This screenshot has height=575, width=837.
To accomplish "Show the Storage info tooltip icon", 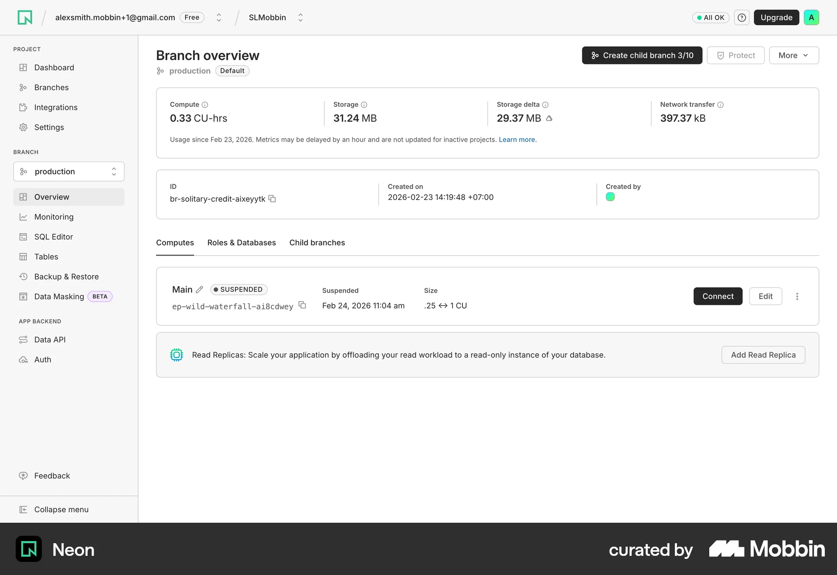I will point(364,105).
